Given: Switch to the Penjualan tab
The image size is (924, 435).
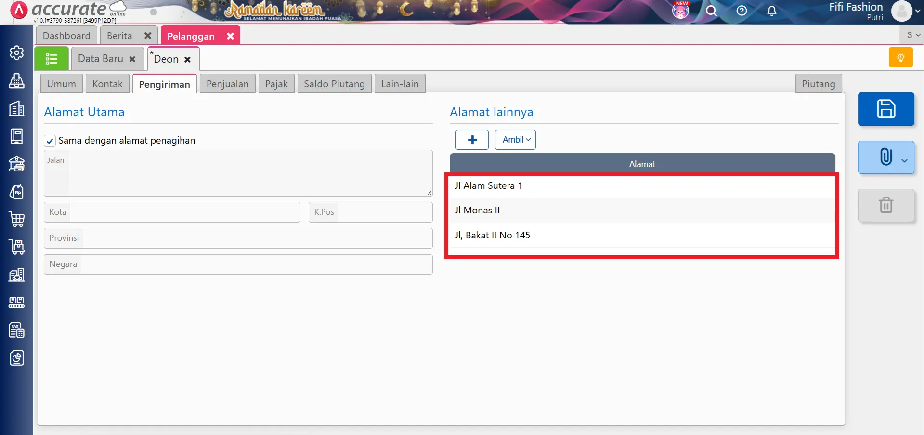Looking at the screenshot, I should tap(227, 84).
